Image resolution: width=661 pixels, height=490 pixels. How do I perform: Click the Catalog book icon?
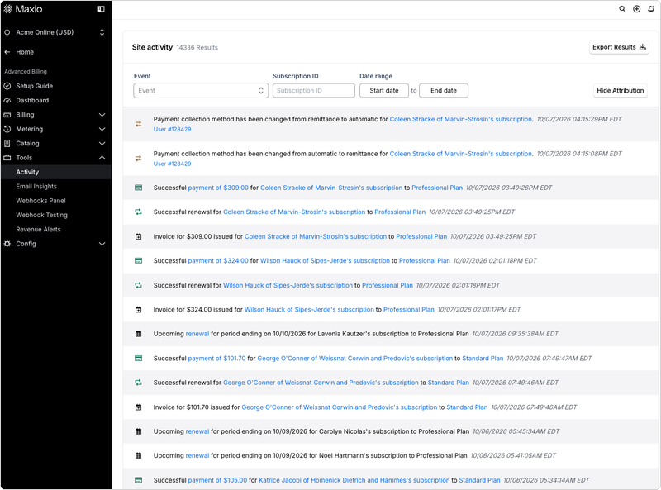[x=7, y=144]
